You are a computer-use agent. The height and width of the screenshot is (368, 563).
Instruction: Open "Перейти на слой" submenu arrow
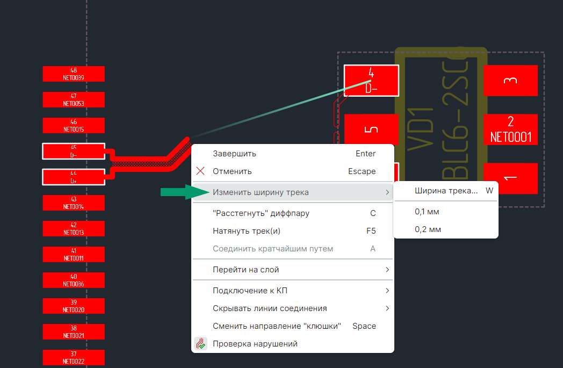click(387, 270)
